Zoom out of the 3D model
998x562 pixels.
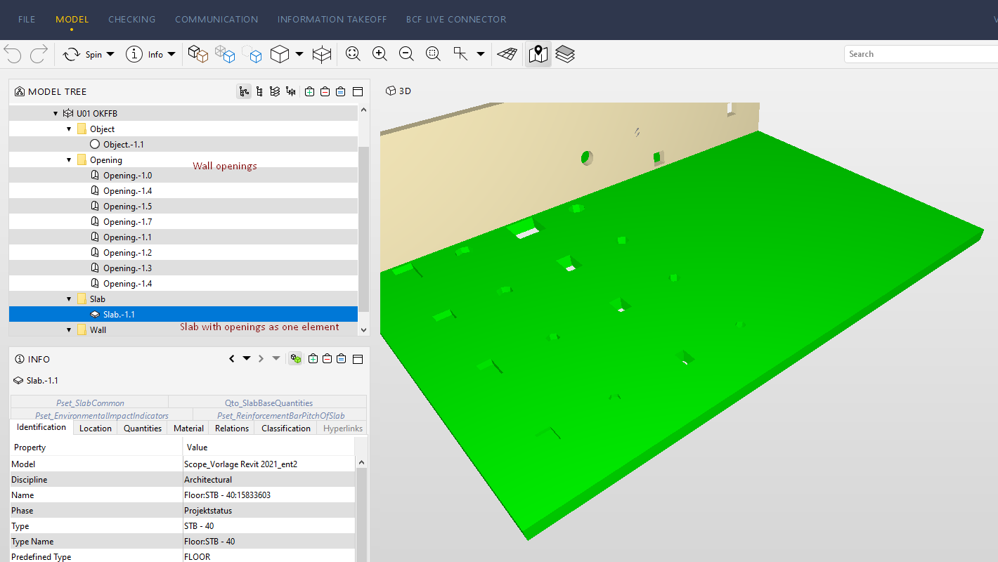pos(406,53)
